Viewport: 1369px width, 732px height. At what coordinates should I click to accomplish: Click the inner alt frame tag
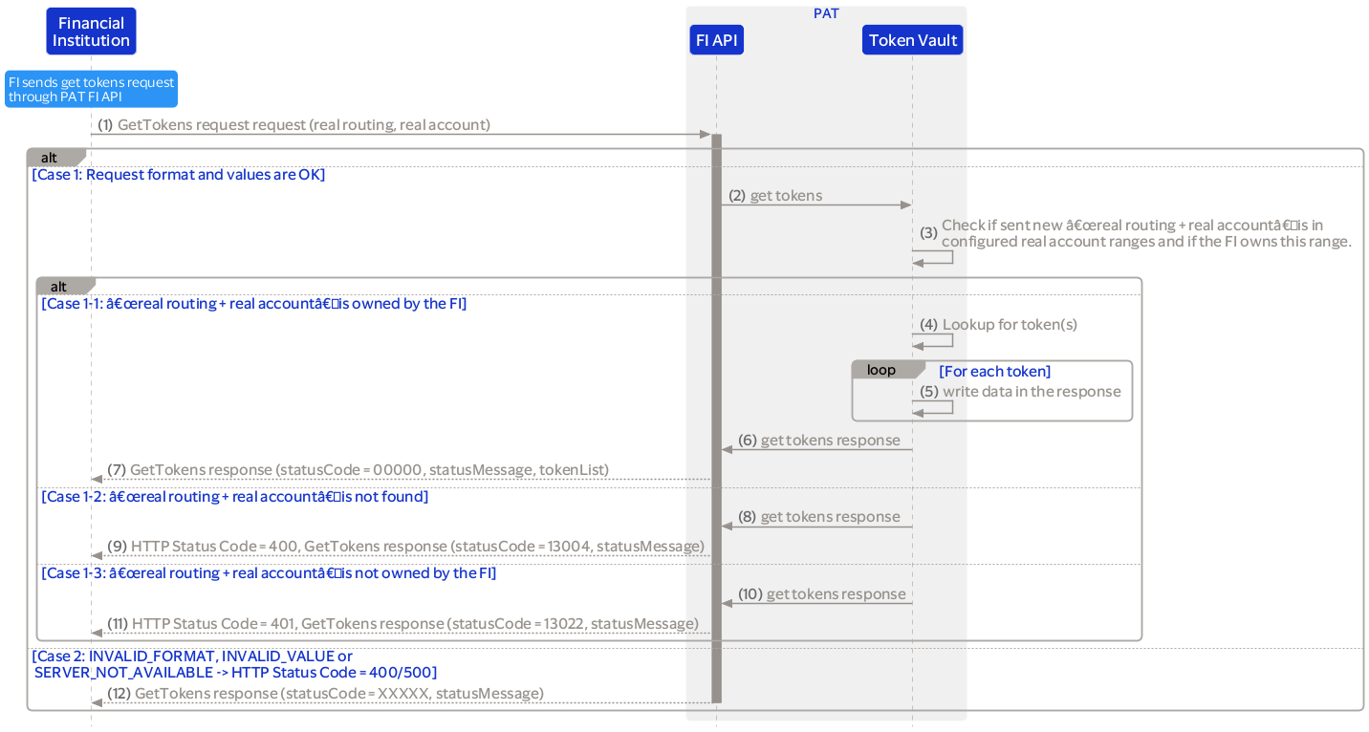coord(61,286)
